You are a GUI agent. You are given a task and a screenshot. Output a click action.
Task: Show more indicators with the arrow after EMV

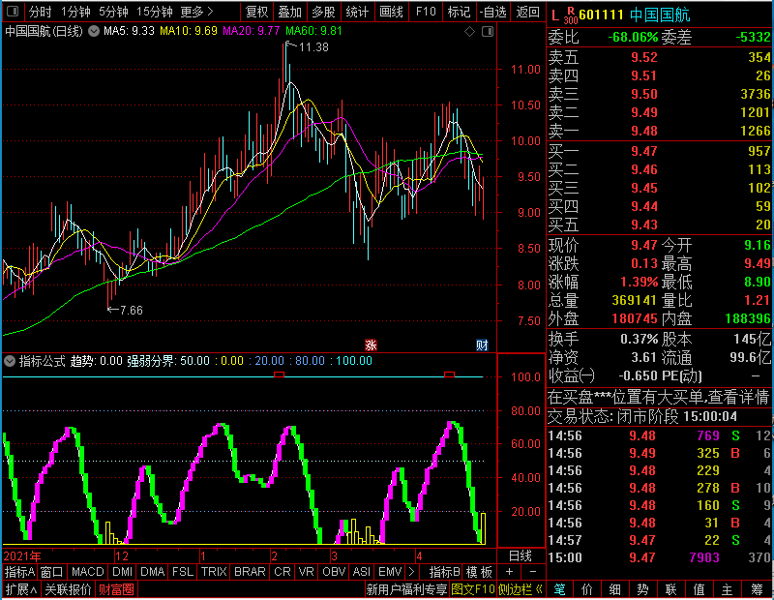tap(412, 572)
